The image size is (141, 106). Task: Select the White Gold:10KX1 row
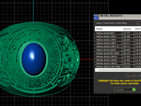118,57
